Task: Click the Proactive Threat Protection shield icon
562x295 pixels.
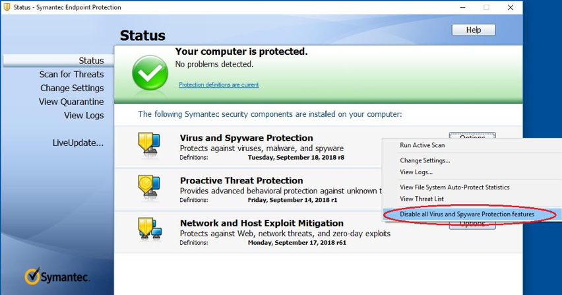Action: click(149, 188)
